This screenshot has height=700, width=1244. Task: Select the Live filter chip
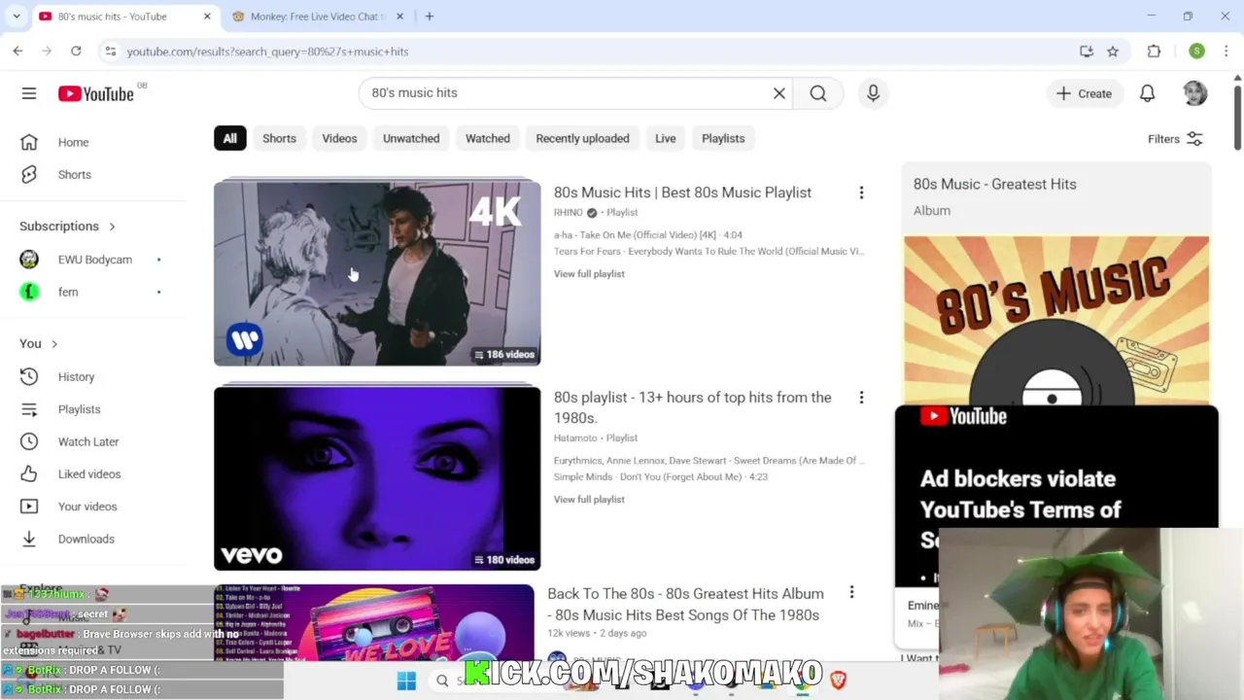(x=665, y=138)
